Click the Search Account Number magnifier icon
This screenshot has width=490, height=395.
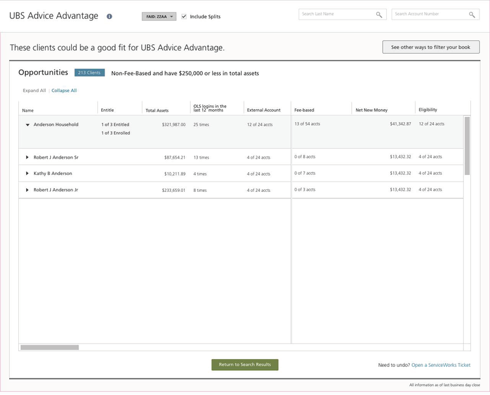(472, 14)
